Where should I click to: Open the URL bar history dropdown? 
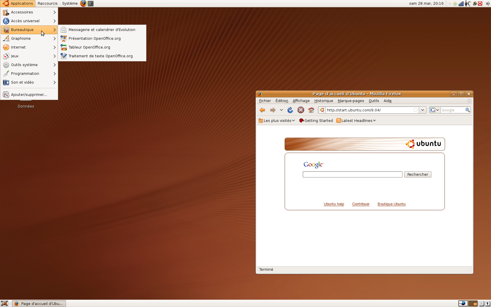[423, 110]
